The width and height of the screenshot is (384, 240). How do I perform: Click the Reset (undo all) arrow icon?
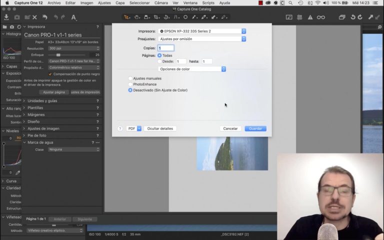(45, 17)
